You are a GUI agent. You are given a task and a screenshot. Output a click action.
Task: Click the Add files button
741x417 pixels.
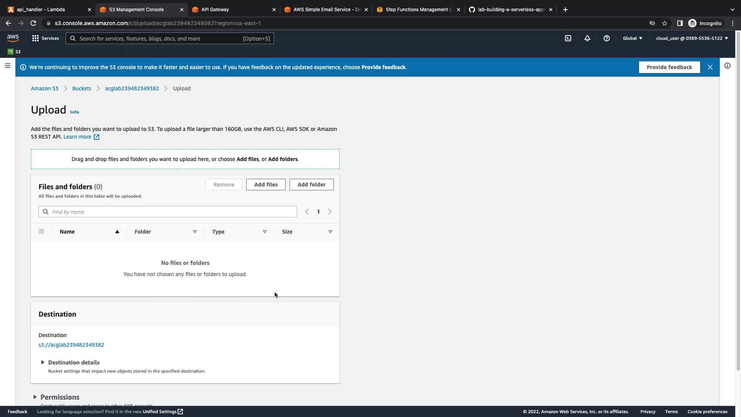[266, 185]
